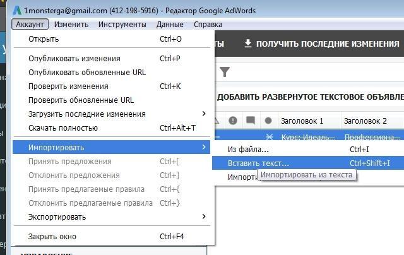Click ДОБАВИТЬ РАЗВЕРНУТОЕ ТЕКСТОВОЕ ОБЪЯВЛЕНИЕ button
Image resolution: width=404 pixels, height=255 pixels.
click(x=310, y=97)
